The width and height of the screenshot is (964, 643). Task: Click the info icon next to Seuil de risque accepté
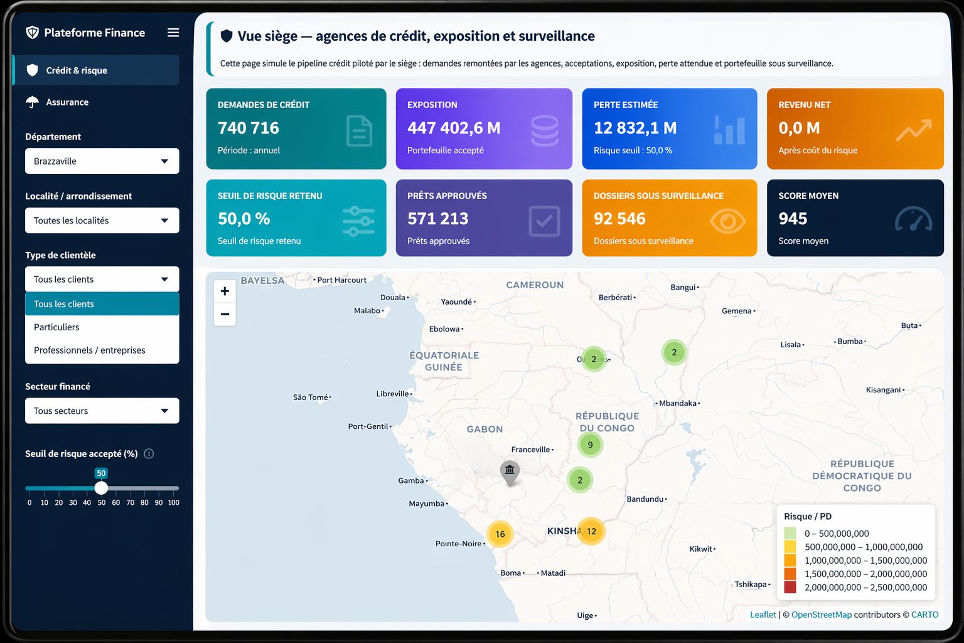[149, 453]
